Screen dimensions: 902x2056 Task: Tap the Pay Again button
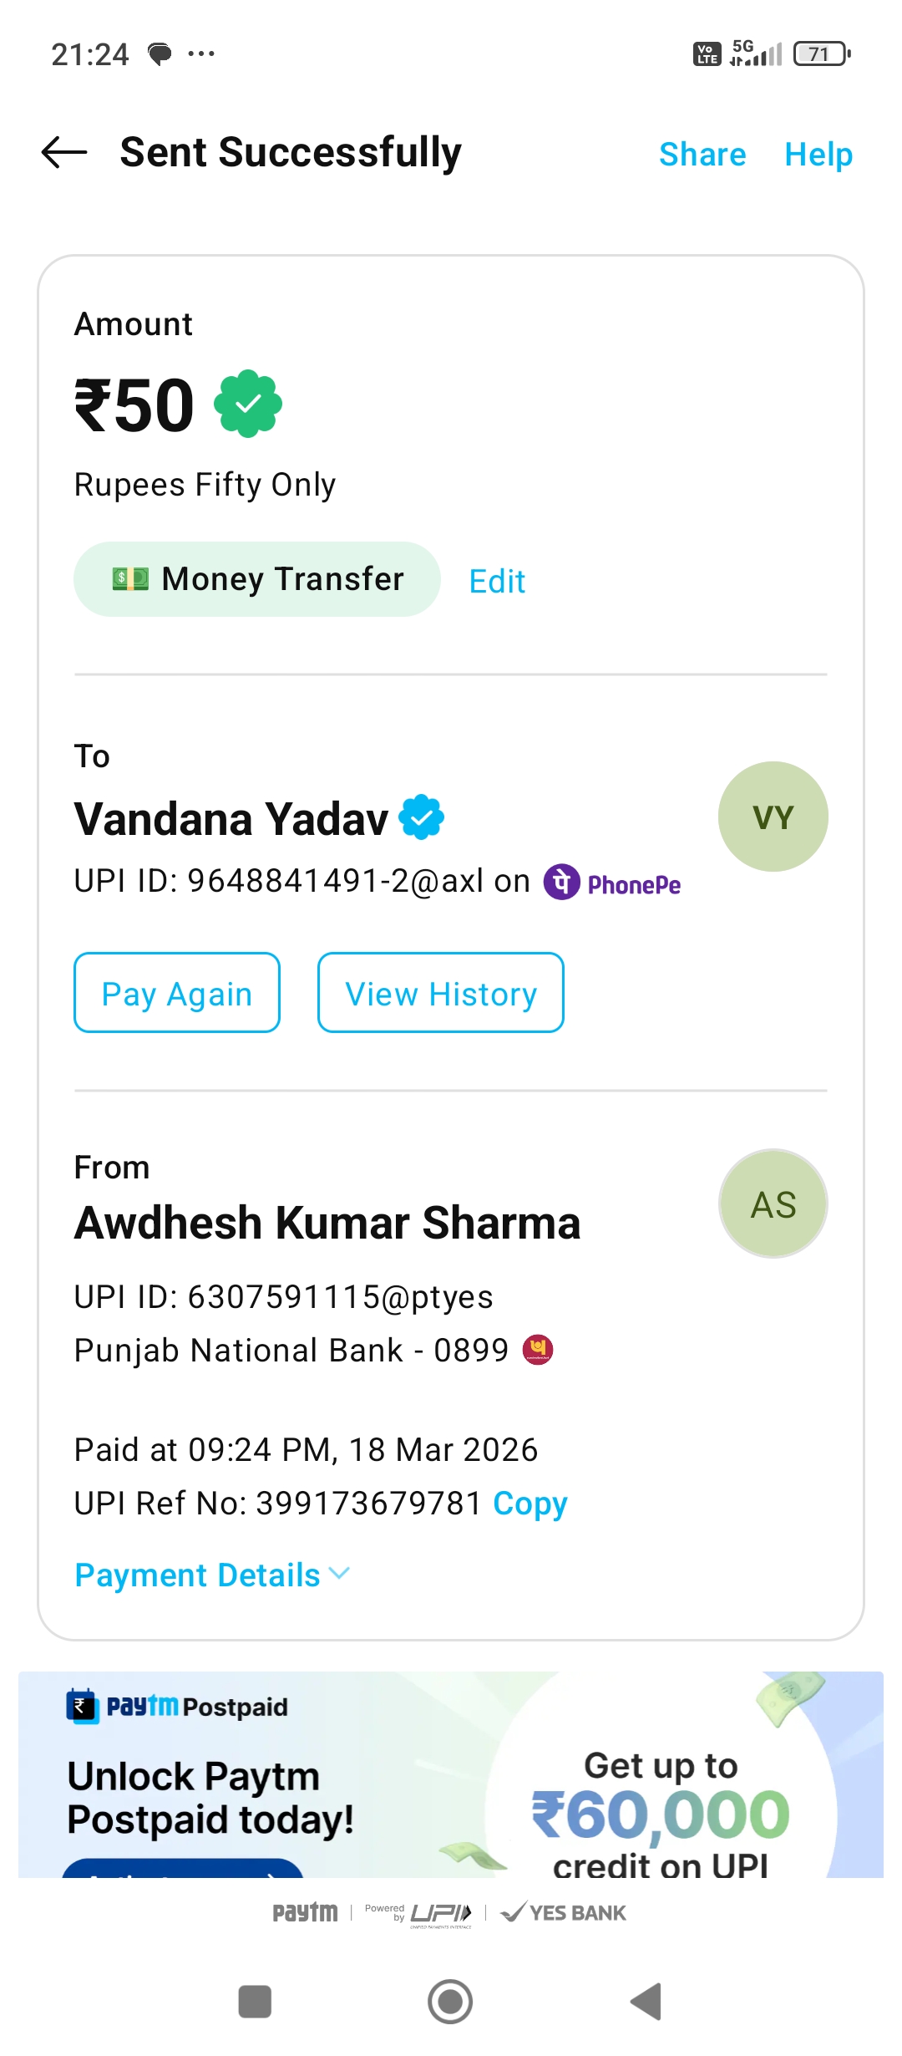[x=177, y=993]
